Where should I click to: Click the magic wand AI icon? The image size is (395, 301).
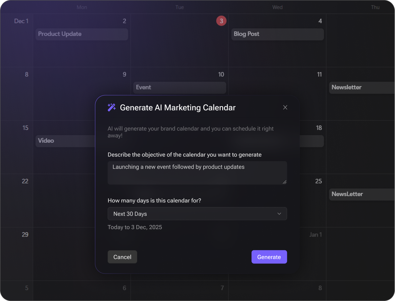coord(112,107)
